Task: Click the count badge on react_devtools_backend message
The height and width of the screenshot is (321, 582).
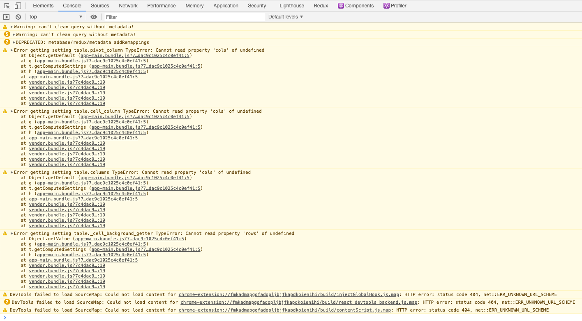Action: pyautogui.click(x=7, y=302)
